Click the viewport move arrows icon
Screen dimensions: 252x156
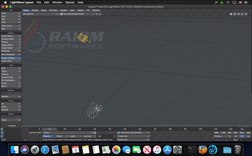tap(239, 14)
